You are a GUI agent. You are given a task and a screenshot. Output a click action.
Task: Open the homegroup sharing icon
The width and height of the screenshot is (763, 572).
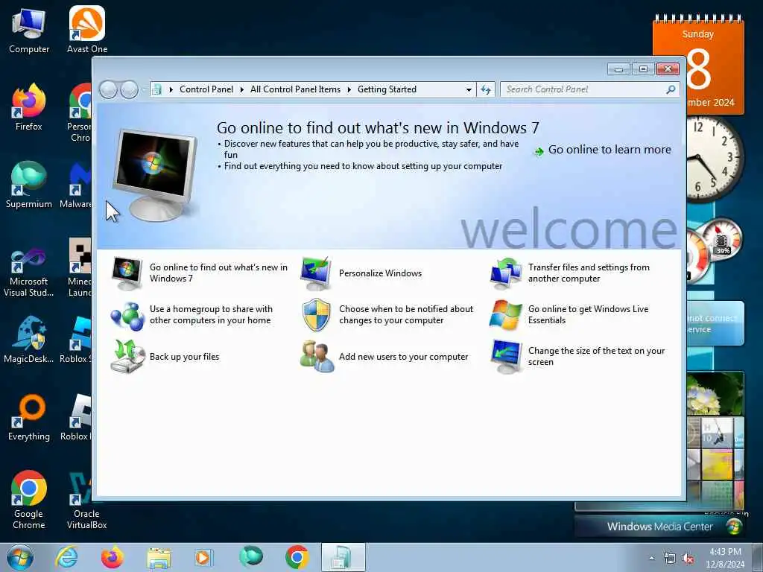pos(127,315)
